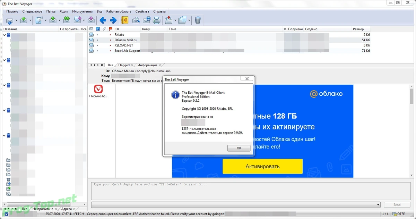Collapse the first account tree node
Image resolution: width=416 pixels, height=219 pixels.
tap(4, 35)
